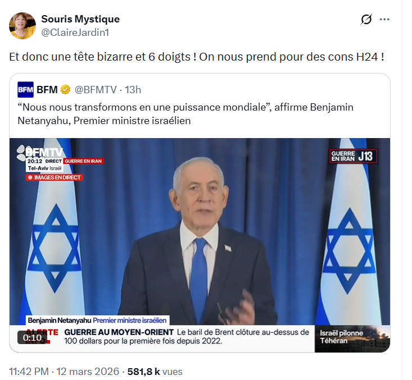Click the 0:10 video duration badge

tap(32, 337)
